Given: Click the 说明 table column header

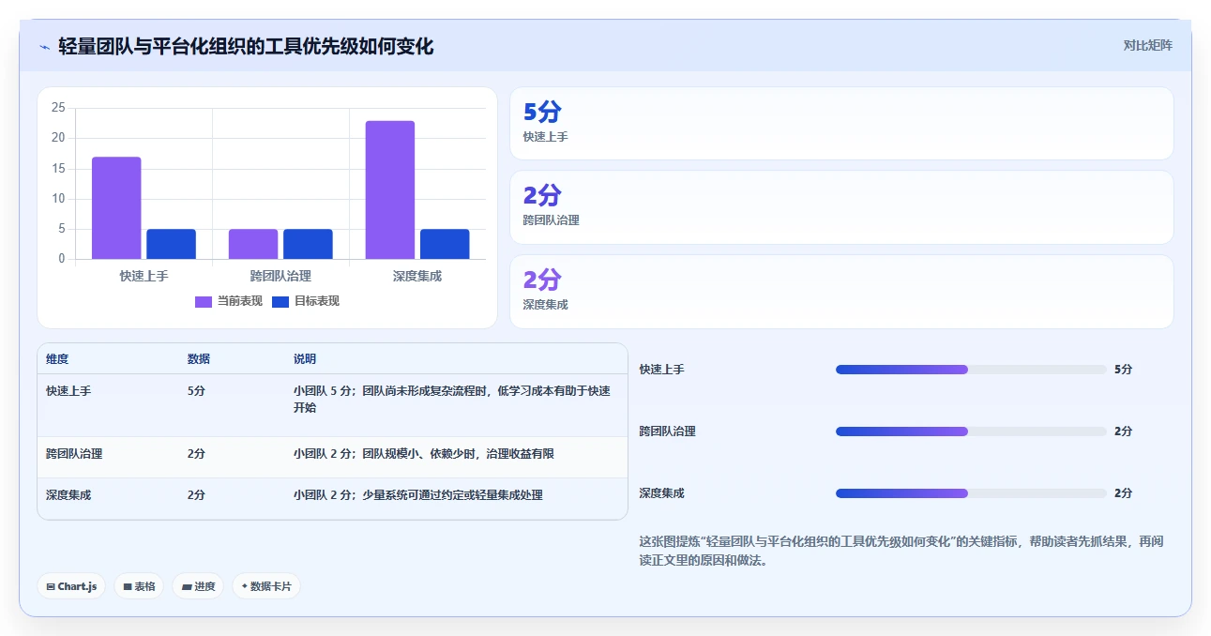Looking at the screenshot, I should pos(305,359).
